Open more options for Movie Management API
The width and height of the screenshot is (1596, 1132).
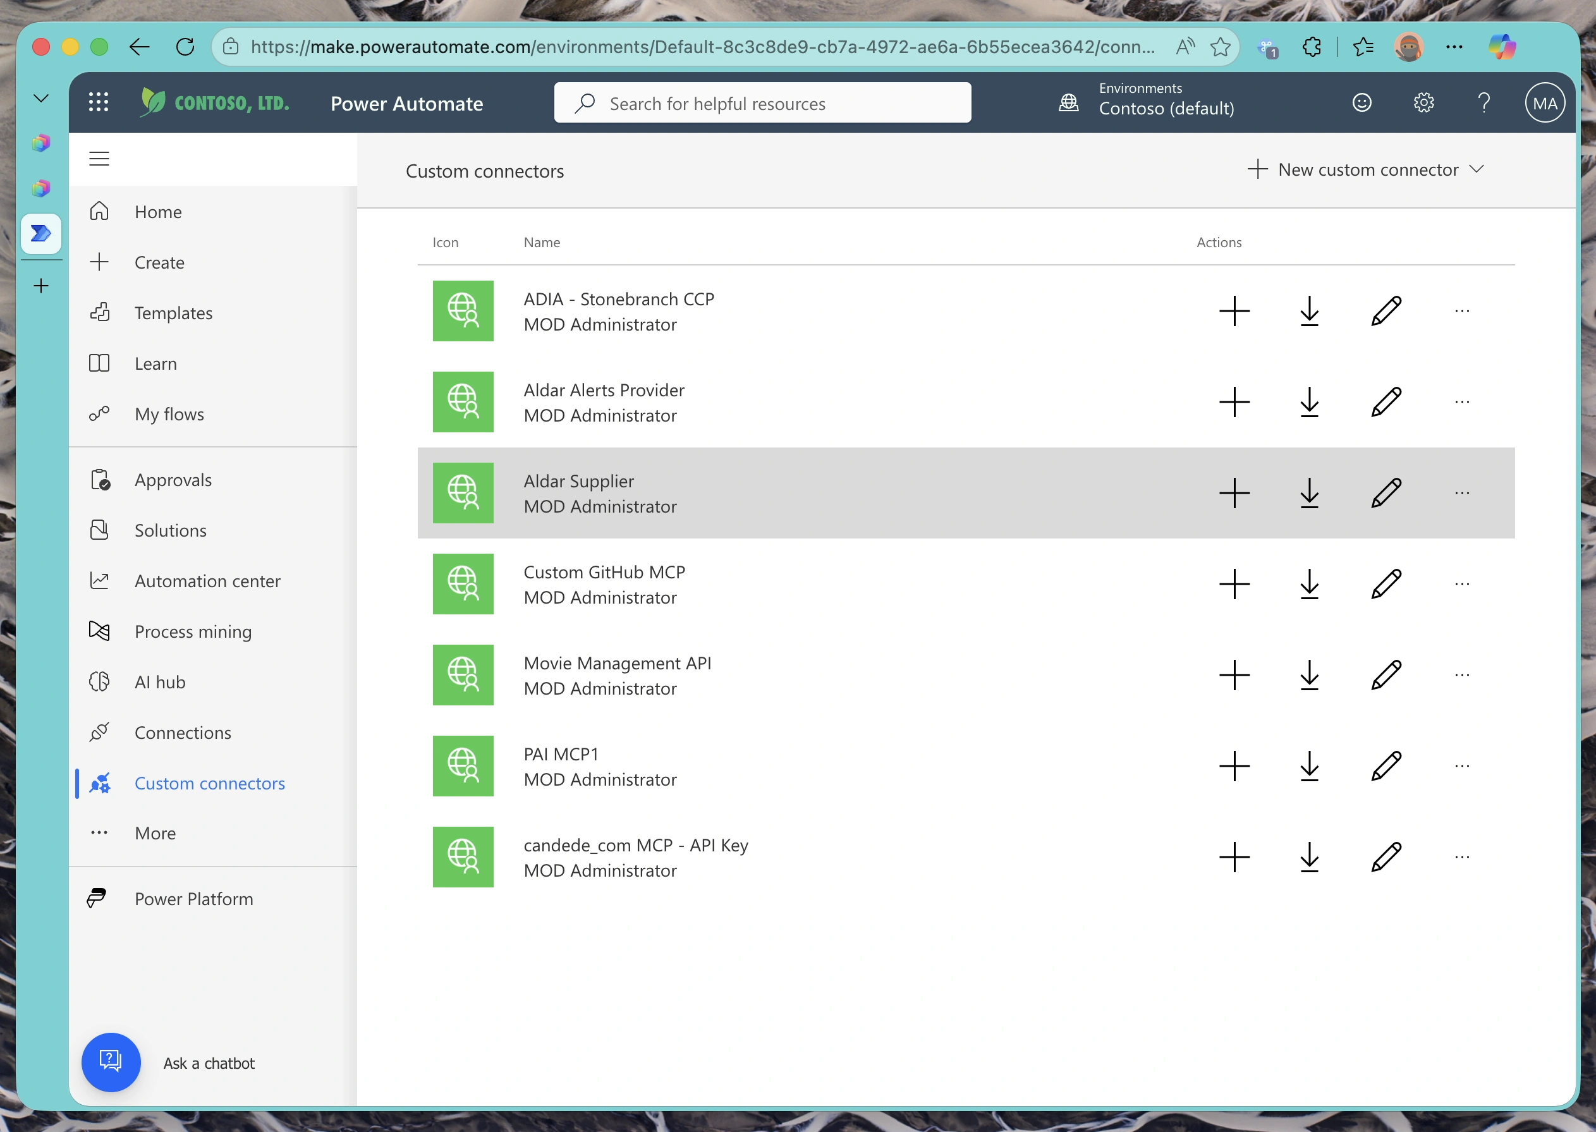point(1461,675)
